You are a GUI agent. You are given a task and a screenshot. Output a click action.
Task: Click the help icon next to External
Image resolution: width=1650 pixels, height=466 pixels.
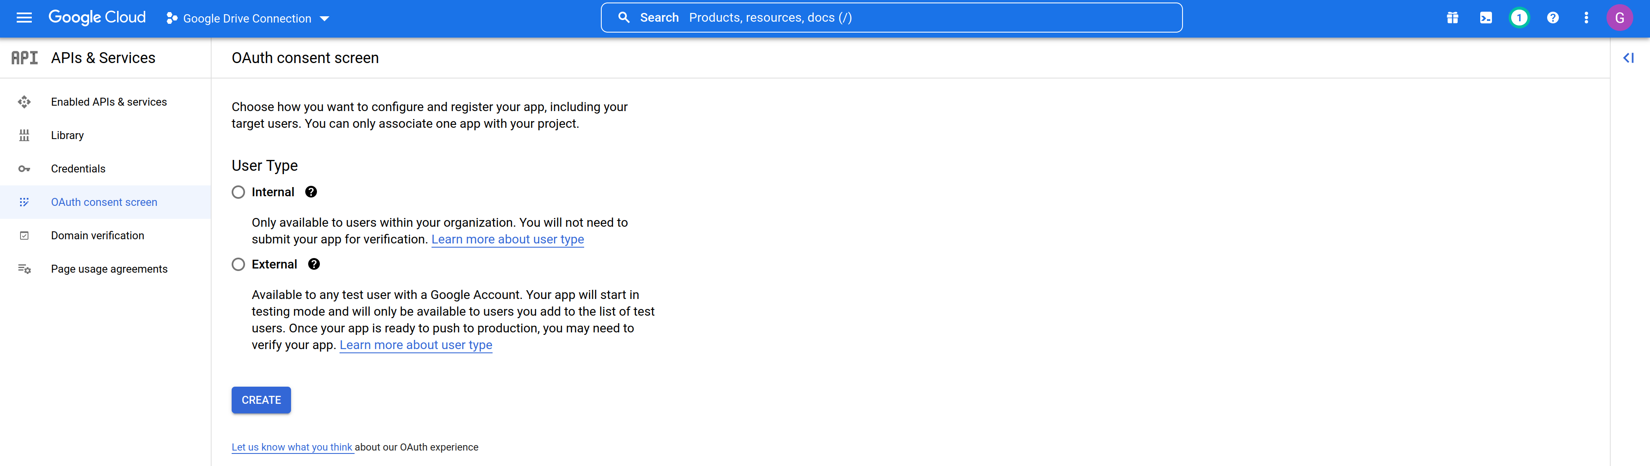click(314, 264)
